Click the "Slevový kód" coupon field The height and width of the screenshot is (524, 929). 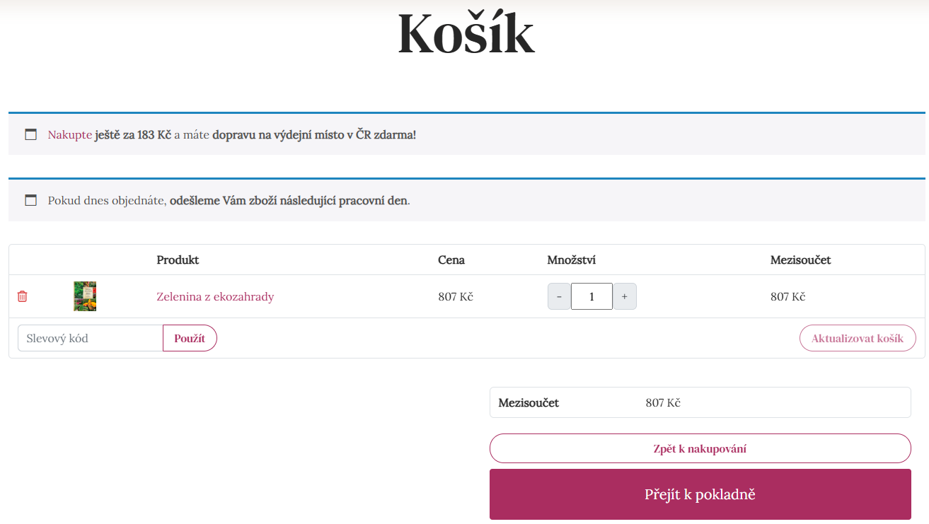tap(89, 338)
